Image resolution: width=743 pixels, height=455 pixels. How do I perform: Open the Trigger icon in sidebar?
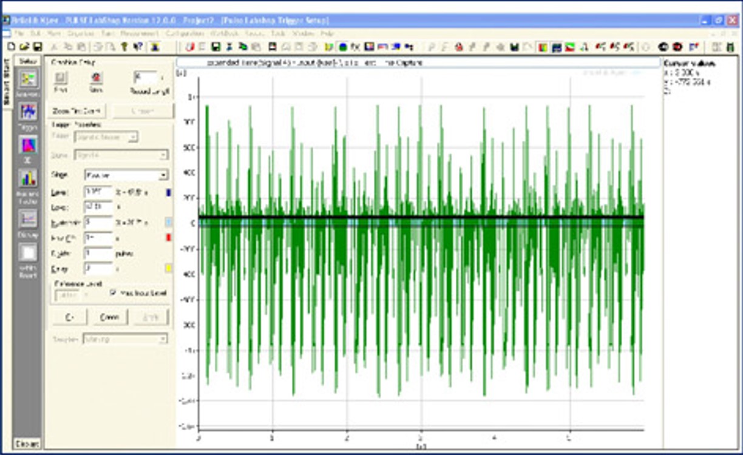29,112
